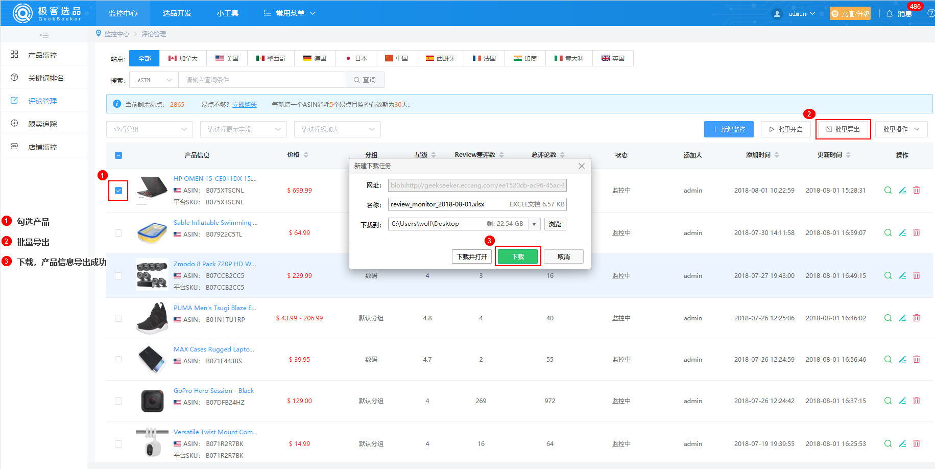Switch to 选品开发 top tab
935x469 pixels.
click(177, 13)
